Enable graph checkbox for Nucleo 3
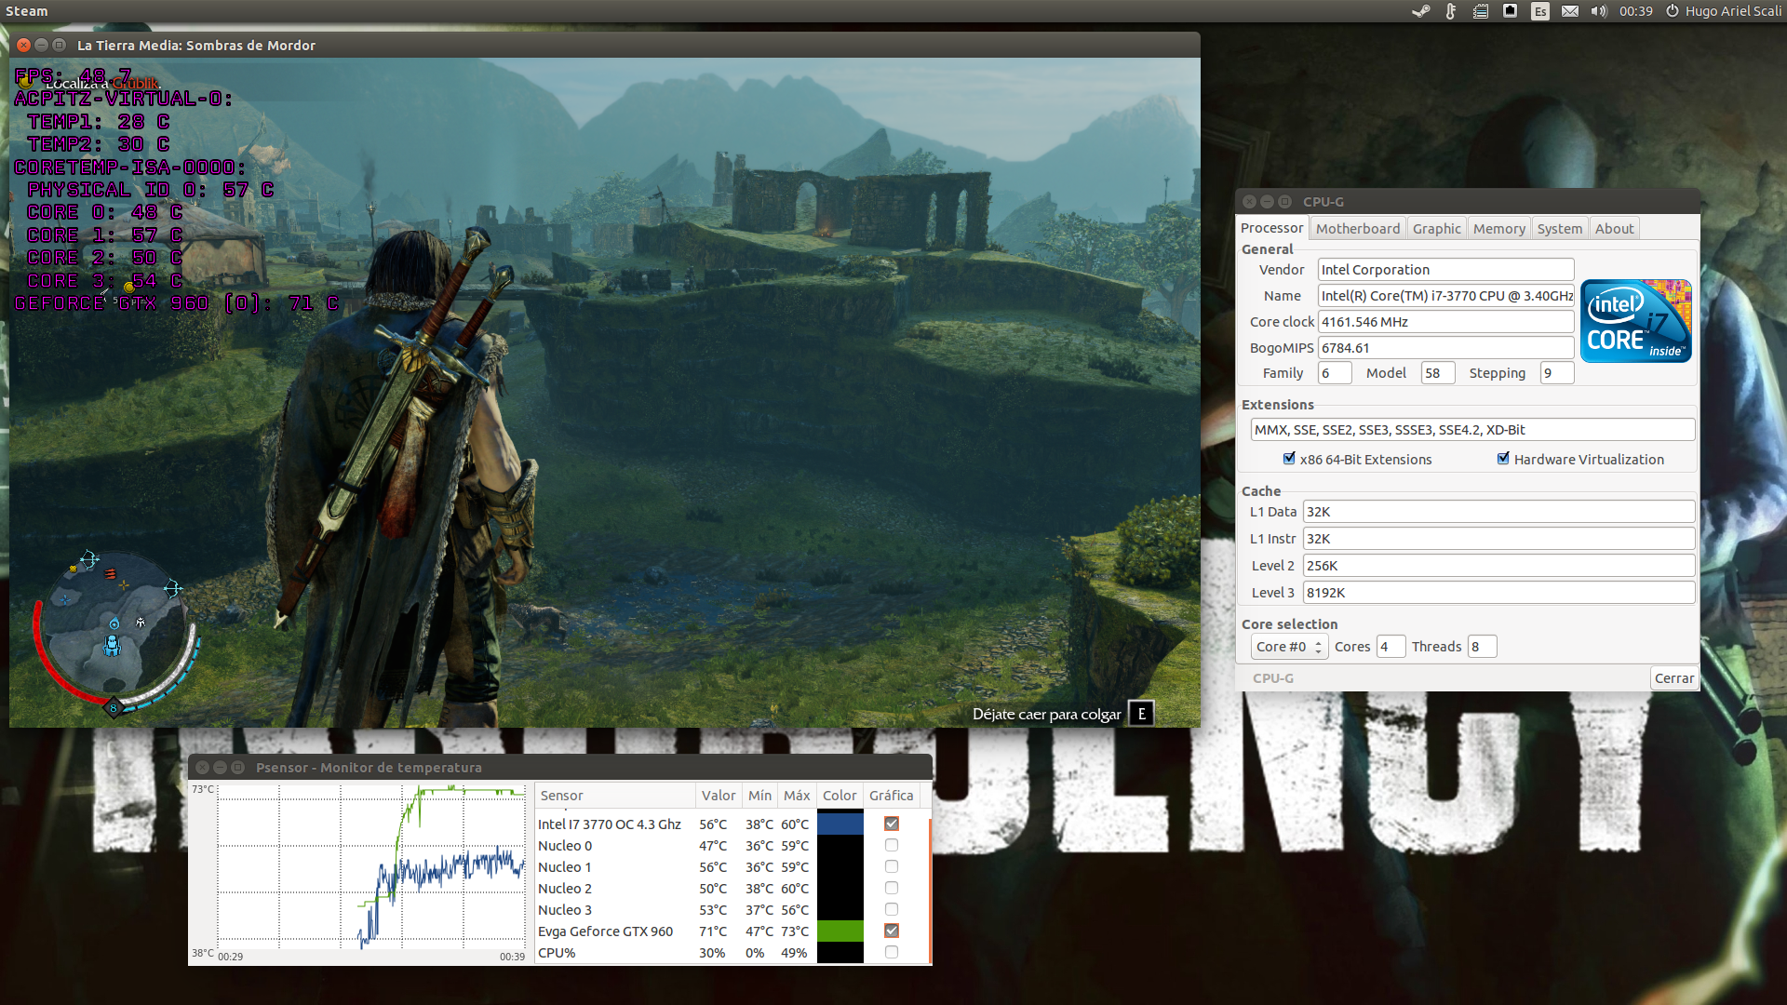 (892, 909)
